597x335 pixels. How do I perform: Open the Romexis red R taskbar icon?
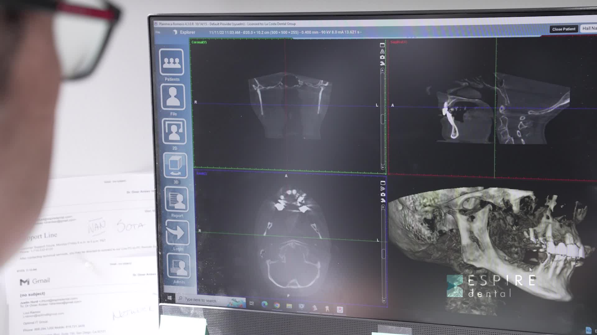[340, 310]
